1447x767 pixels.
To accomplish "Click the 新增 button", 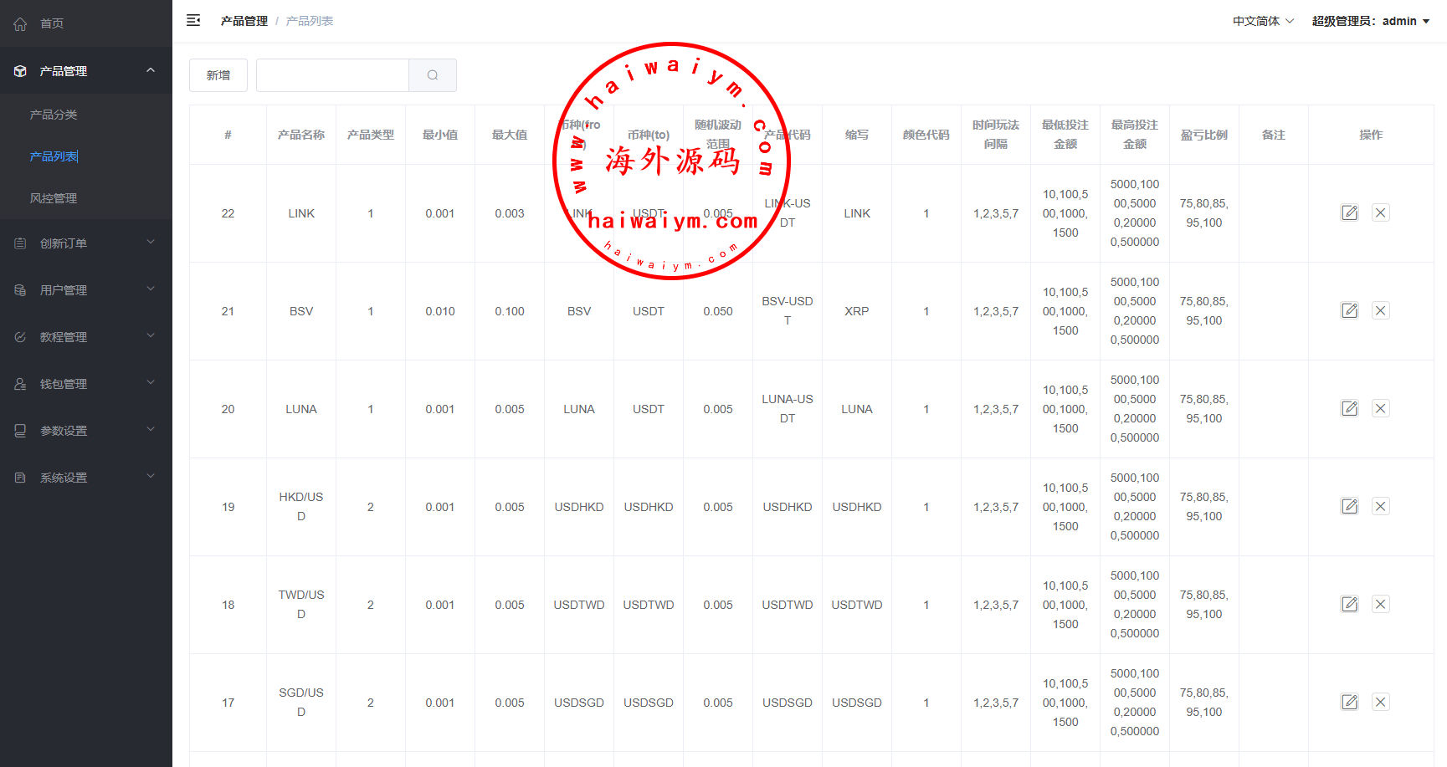I will [x=218, y=75].
